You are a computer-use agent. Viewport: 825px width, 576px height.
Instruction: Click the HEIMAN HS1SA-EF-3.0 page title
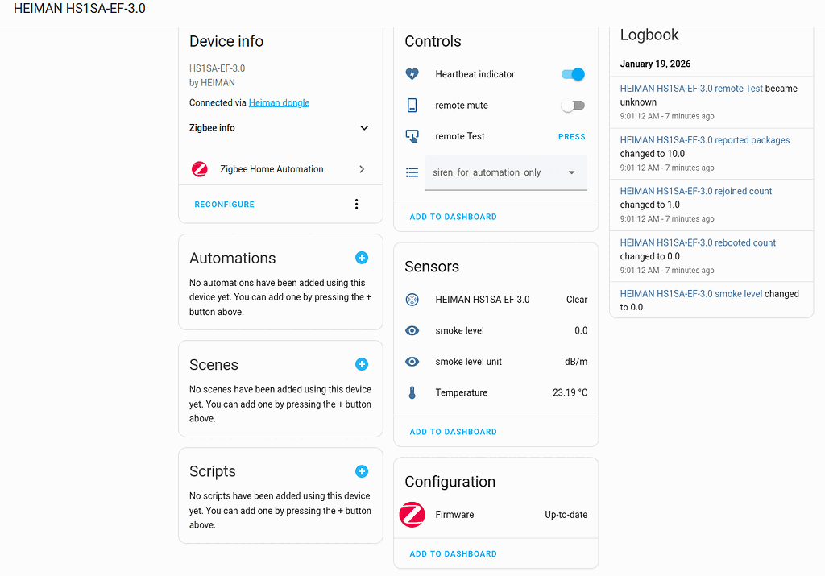(x=80, y=8)
